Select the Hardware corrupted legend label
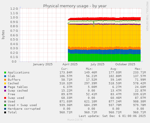 point(24,109)
